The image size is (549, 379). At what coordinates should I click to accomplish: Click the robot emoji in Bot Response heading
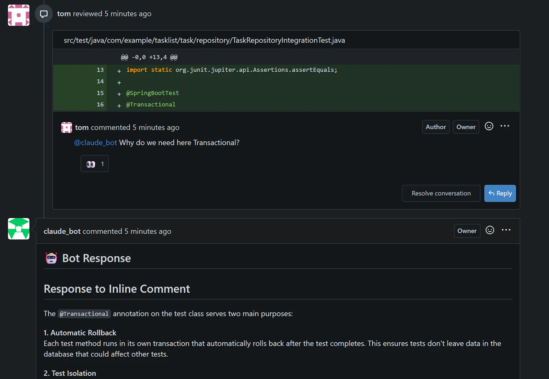(51, 258)
